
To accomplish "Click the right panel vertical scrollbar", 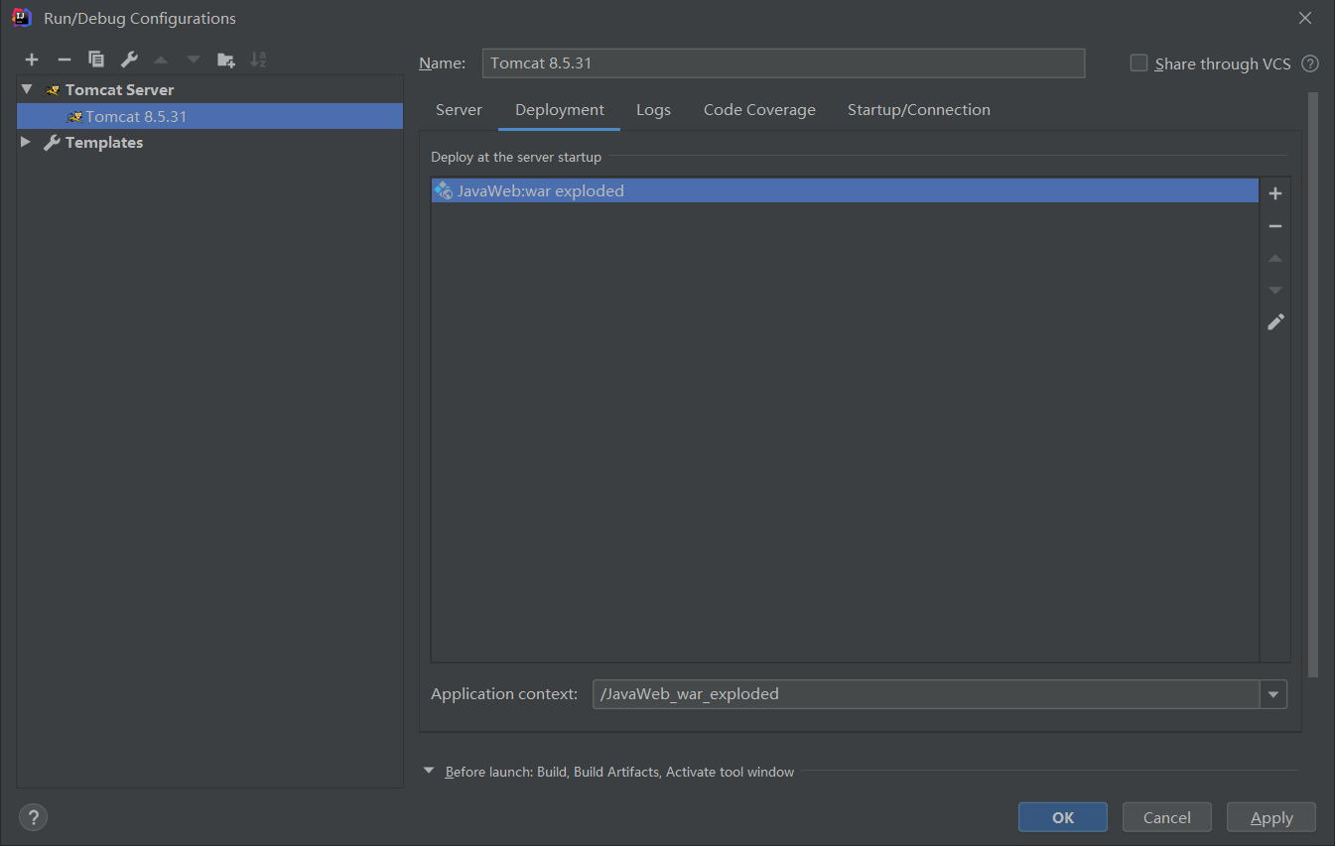I will coord(1313,385).
